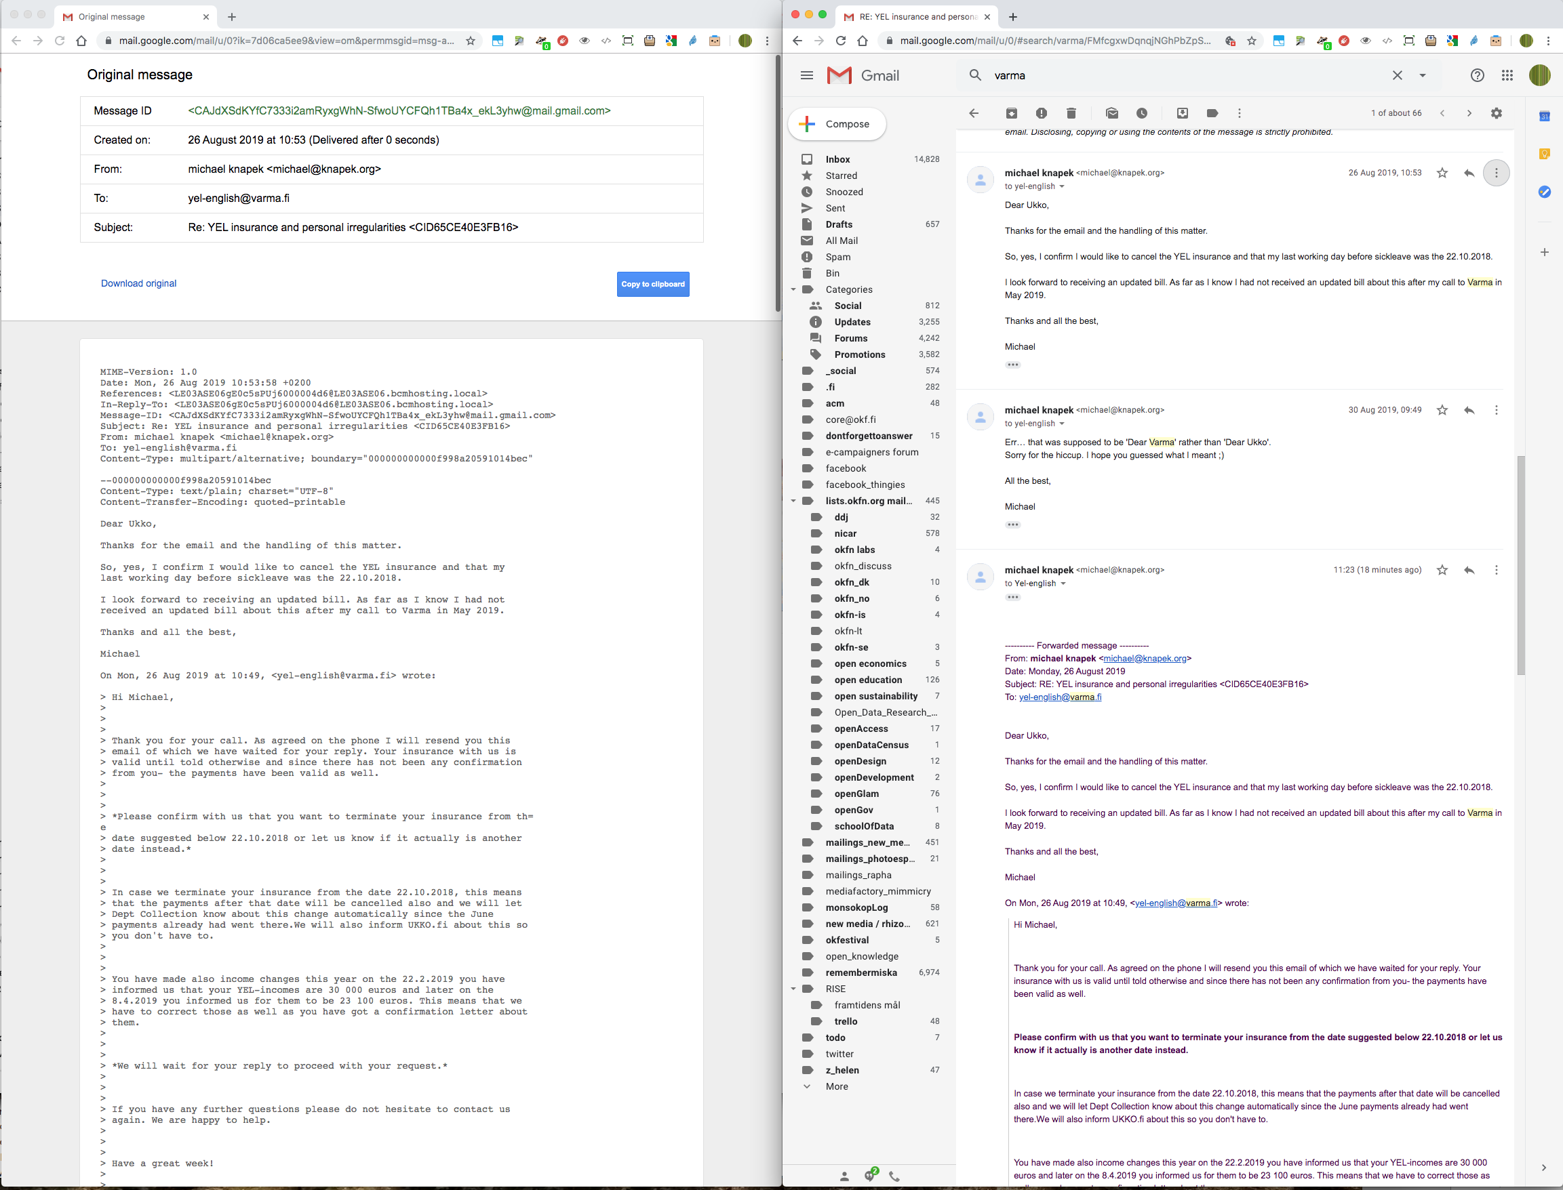1563x1190 pixels.
Task: Open the toolbar More options three-dot menu
Action: pos(1239,113)
